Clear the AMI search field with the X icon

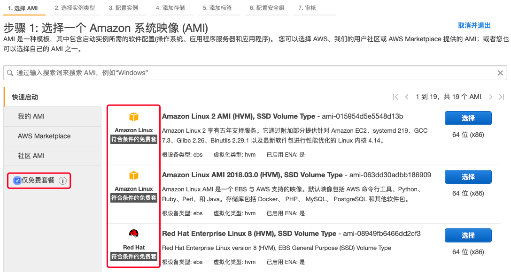500,73
